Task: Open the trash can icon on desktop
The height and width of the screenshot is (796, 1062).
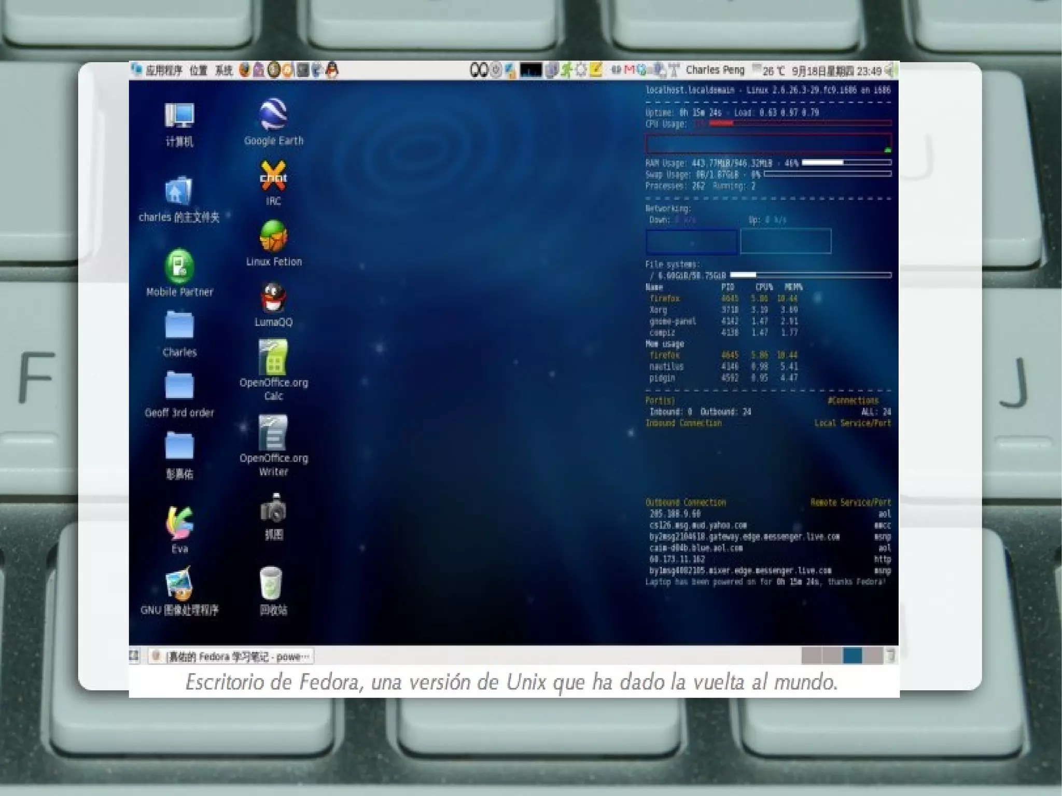Action: pyautogui.click(x=271, y=583)
